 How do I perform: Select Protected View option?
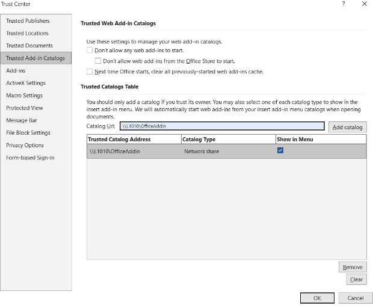[25, 108]
